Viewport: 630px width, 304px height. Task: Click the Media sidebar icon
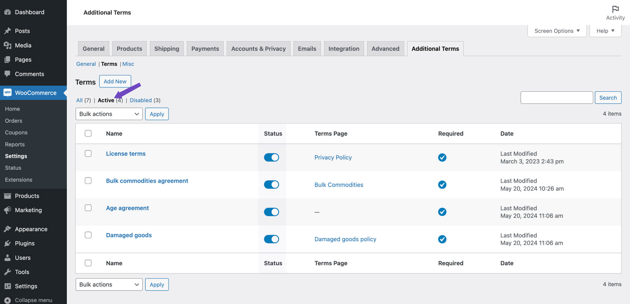[x=7, y=45]
